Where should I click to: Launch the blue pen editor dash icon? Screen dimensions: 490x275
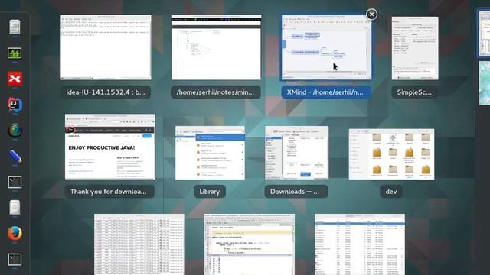click(15, 156)
